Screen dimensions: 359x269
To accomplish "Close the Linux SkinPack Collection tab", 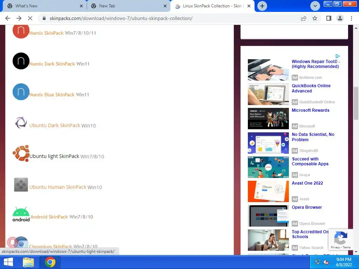I will pos(249,6).
